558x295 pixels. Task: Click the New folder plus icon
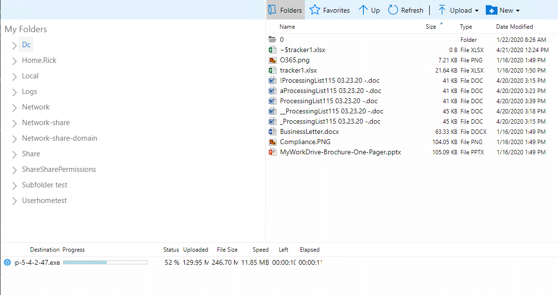coord(491,10)
